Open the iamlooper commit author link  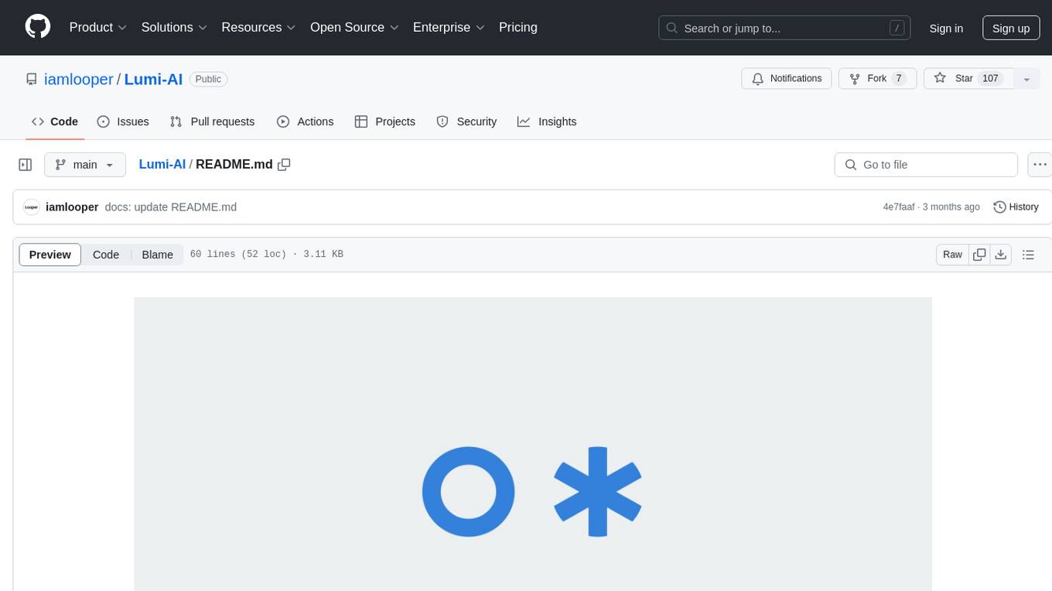pos(72,207)
